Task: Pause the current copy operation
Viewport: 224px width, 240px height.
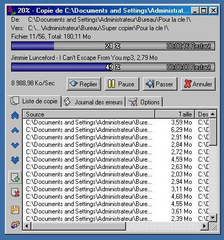Action: [x=122, y=84]
